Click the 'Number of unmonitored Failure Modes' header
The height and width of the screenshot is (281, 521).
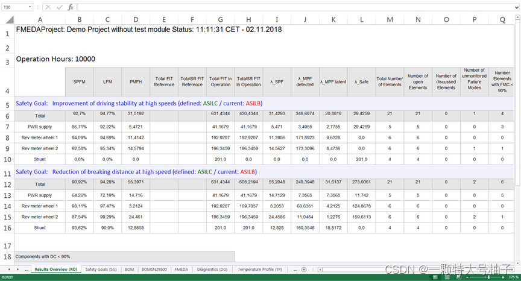click(x=475, y=82)
